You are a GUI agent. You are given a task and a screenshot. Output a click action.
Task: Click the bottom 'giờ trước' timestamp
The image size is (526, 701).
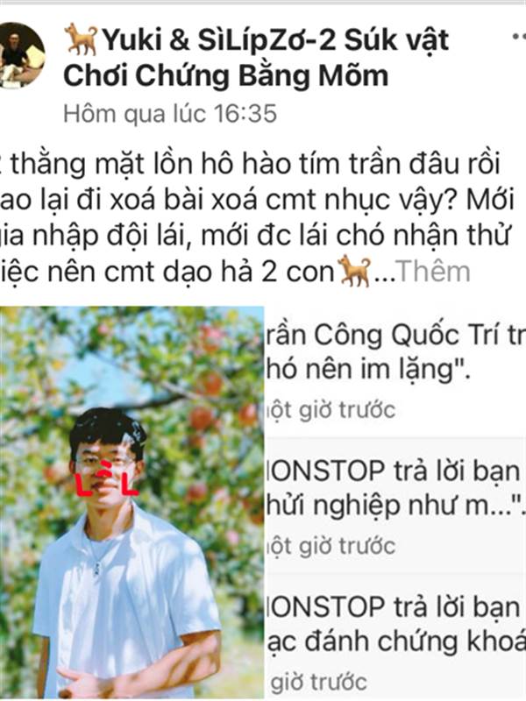pos(318,683)
